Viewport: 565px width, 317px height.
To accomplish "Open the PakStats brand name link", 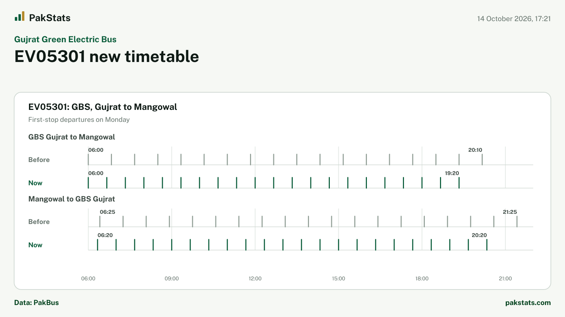I will (50, 18).
